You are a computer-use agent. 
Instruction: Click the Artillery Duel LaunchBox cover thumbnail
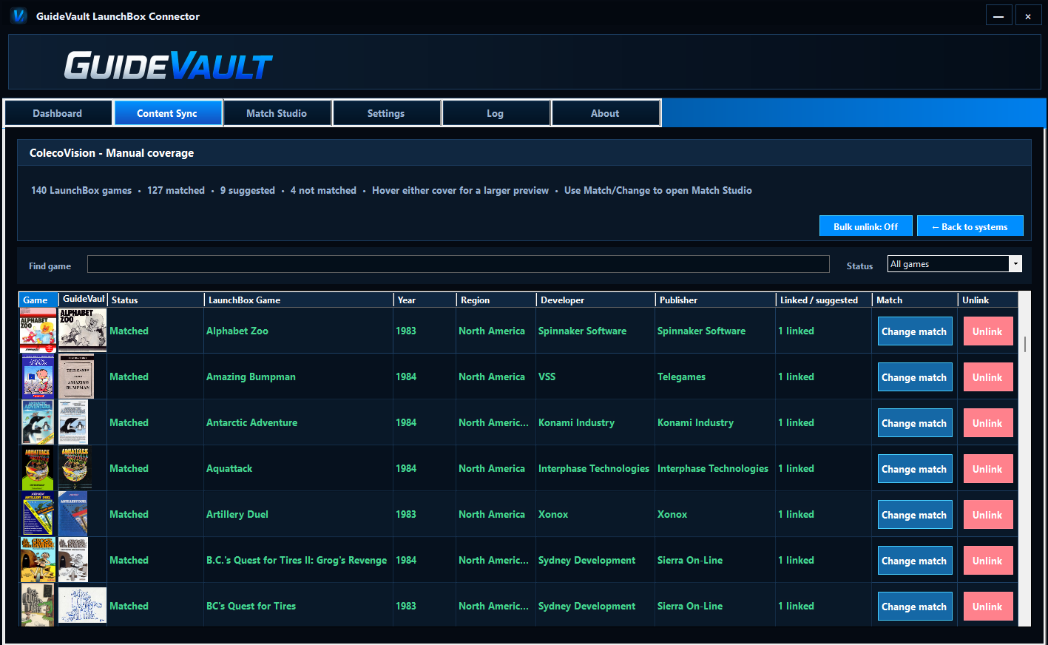tap(38, 514)
